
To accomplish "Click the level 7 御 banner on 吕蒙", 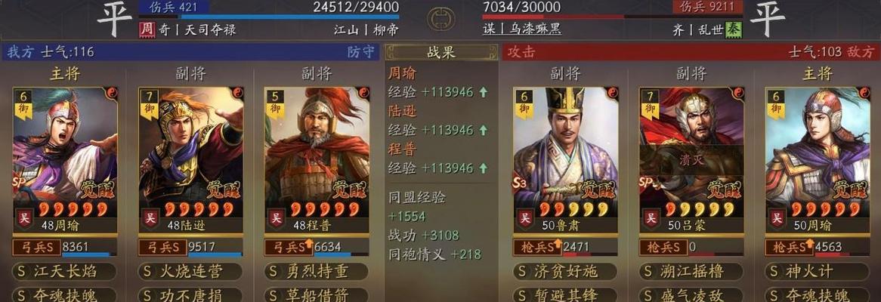I will click(650, 103).
